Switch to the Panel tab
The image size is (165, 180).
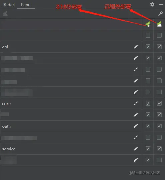coord(26,5)
